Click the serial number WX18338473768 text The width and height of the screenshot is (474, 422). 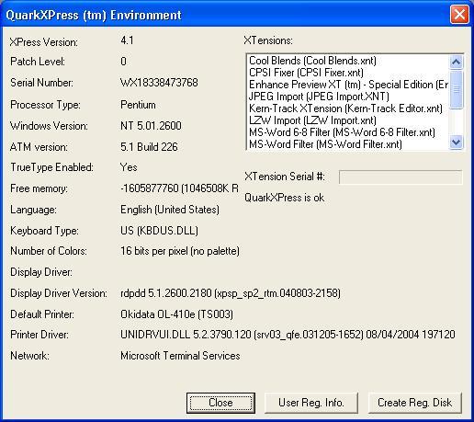click(x=159, y=83)
